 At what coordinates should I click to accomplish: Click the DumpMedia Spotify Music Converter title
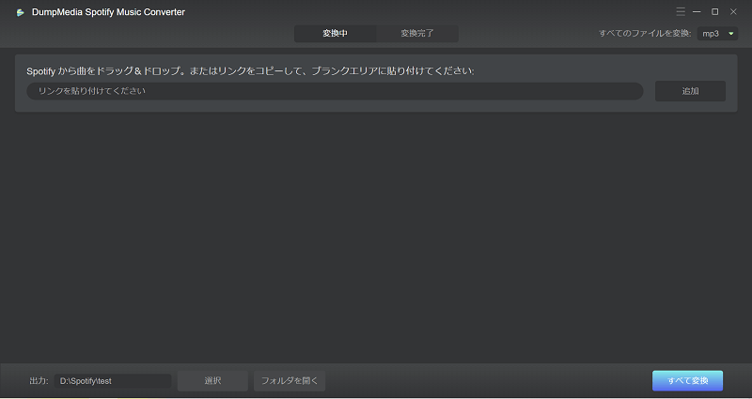[108, 12]
